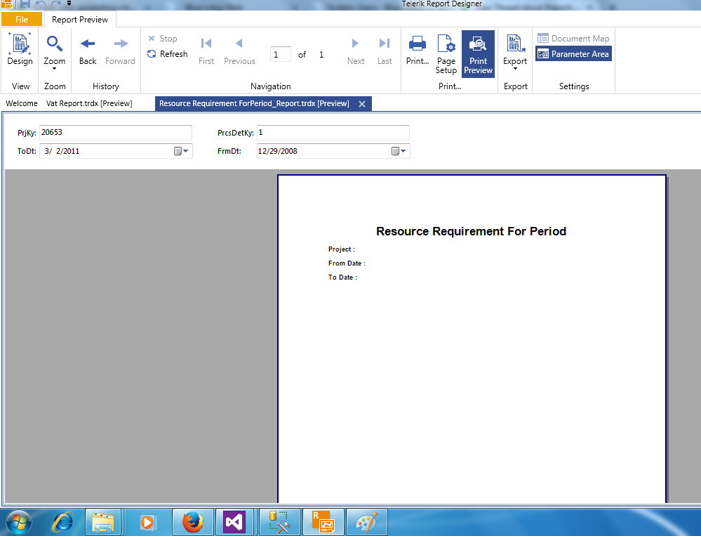Refresh the report preview
Image resolution: width=701 pixels, height=536 pixels.
[168, 53]
